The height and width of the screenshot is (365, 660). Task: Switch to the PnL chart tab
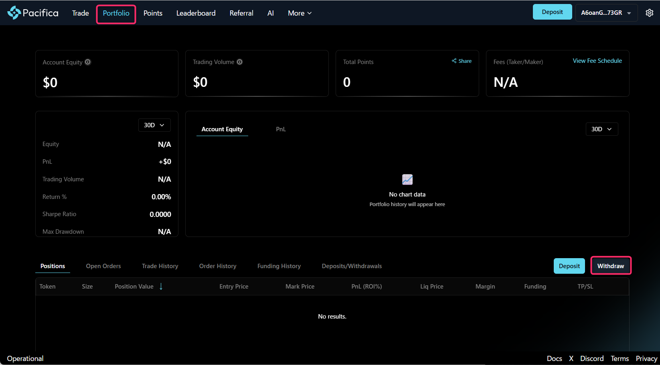tap(281, 129)
